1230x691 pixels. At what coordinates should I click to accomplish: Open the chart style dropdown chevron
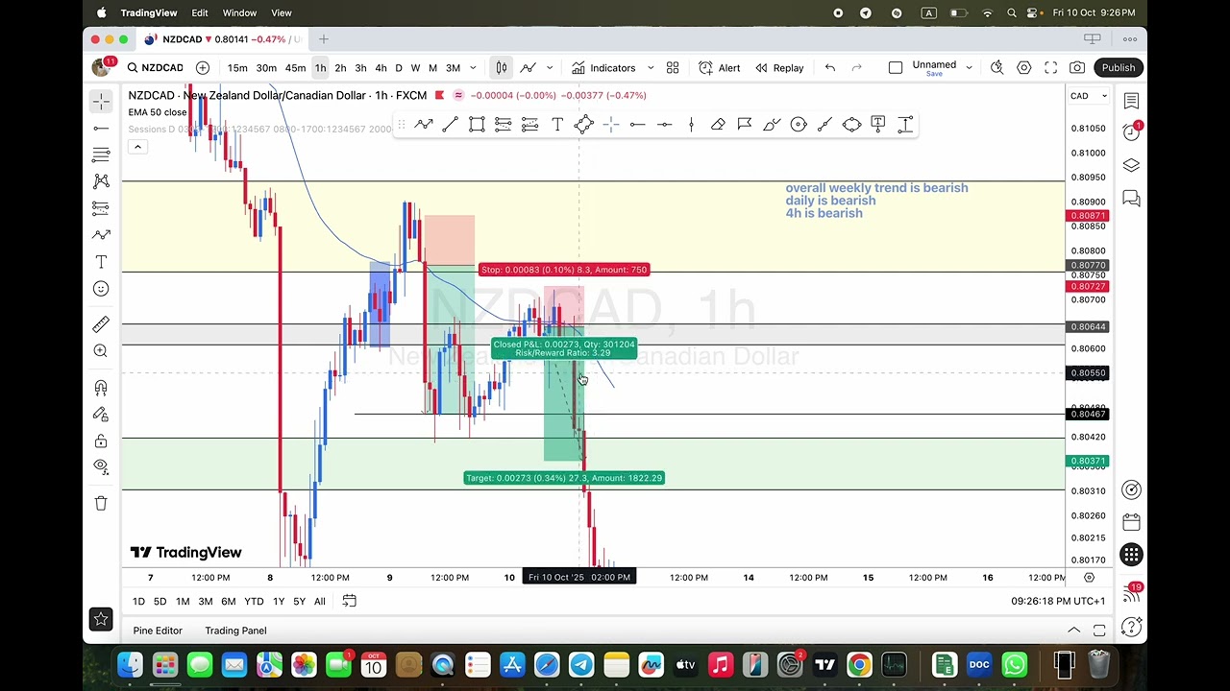click(x=550, y=67)
